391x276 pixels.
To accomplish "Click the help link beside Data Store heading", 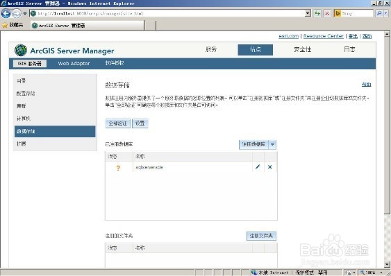I will (x=366, y=85).
